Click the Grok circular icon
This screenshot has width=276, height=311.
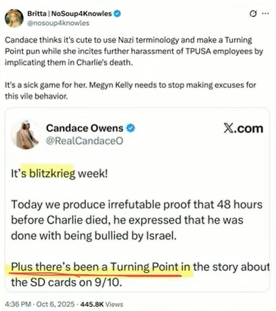(253, 14)
